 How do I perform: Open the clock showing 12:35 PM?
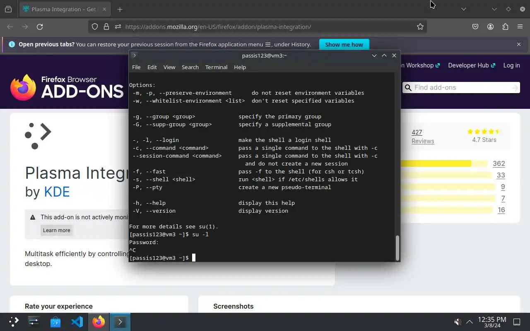492,322
